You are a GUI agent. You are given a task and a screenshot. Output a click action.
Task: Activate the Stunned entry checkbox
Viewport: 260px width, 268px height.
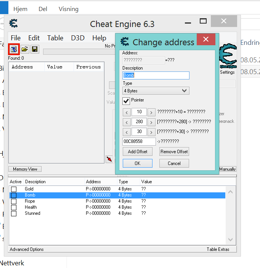tap(14, 214)
